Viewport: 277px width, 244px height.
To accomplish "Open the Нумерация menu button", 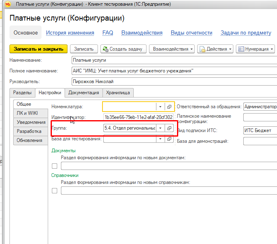I will coord(255,49).
